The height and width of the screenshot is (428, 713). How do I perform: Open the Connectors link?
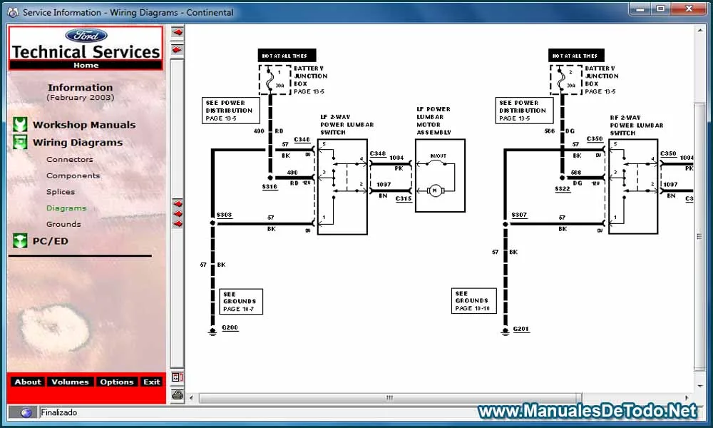pos(69,159)
